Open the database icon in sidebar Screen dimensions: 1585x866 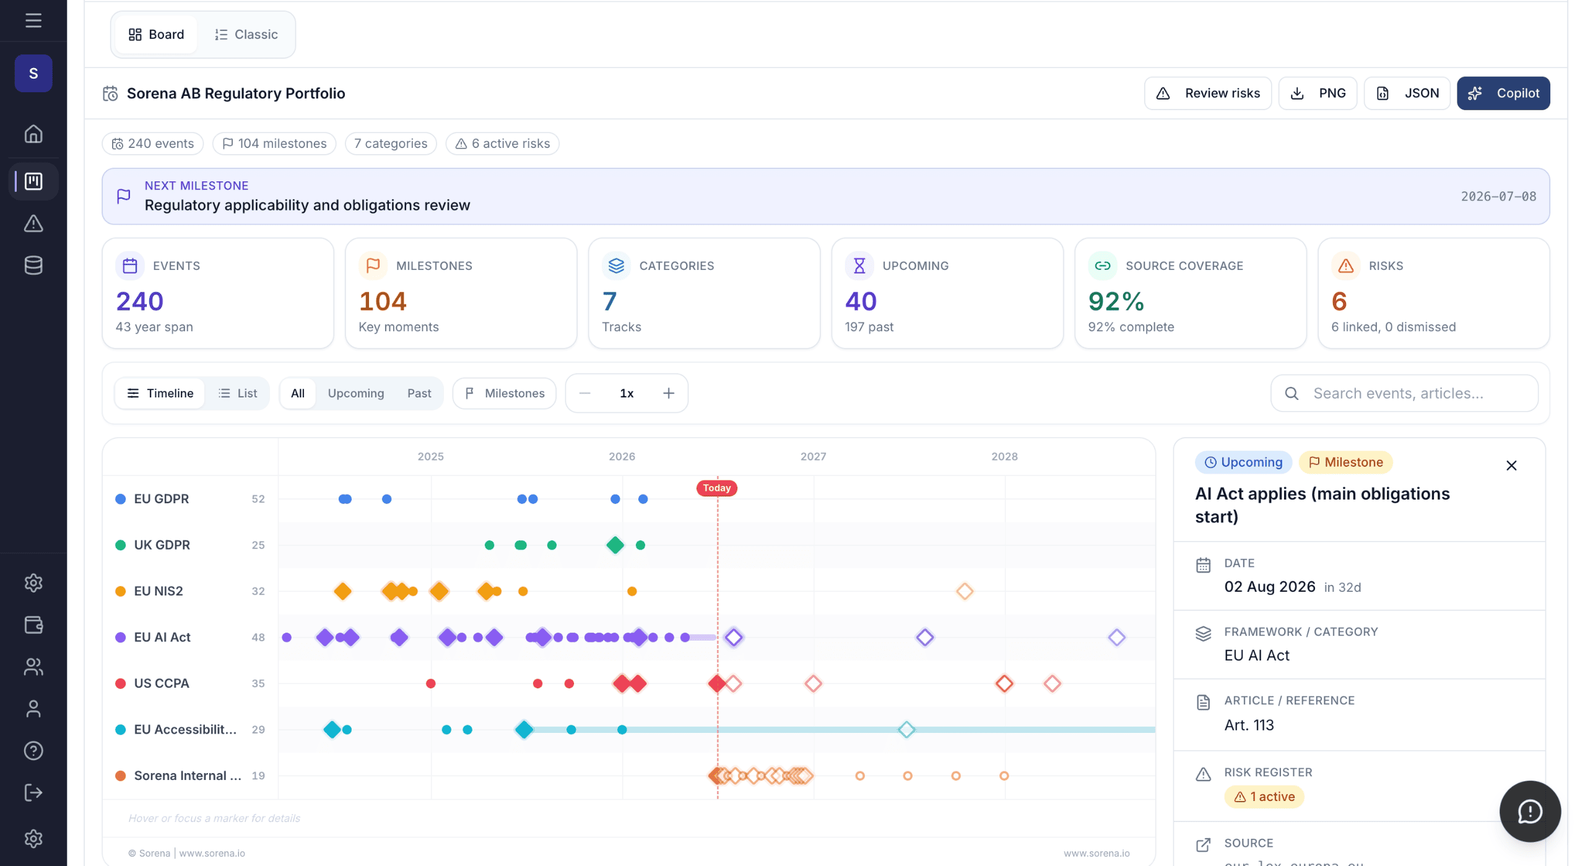(x=33, y=265)
